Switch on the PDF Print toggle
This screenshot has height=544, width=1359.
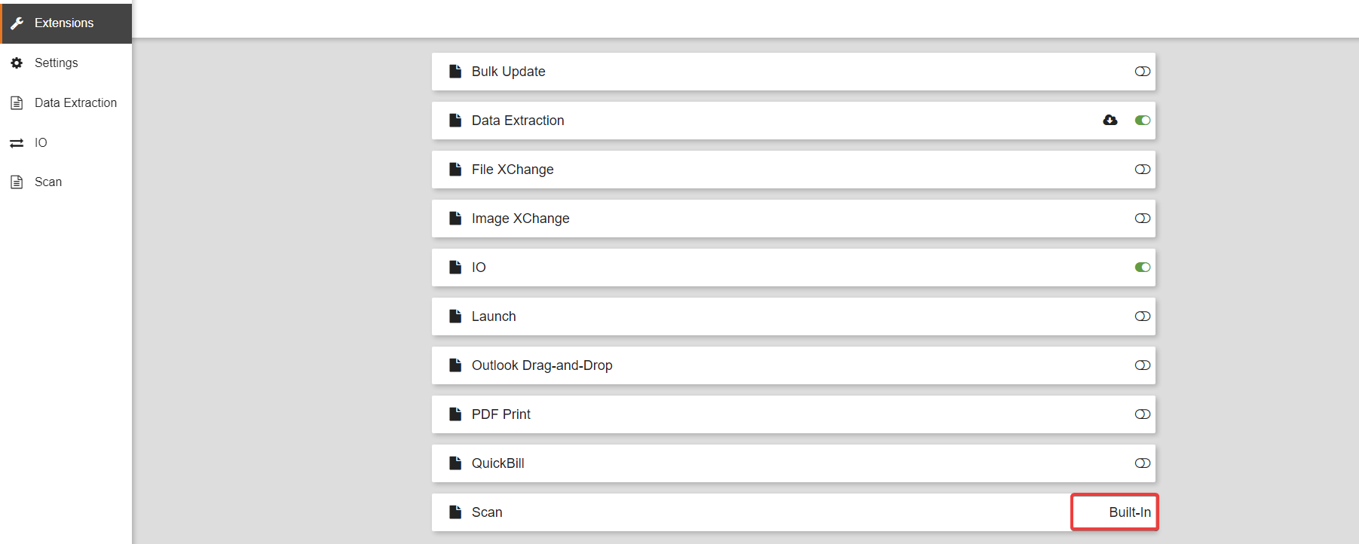pyautogui.click(x=1143, y=414)
